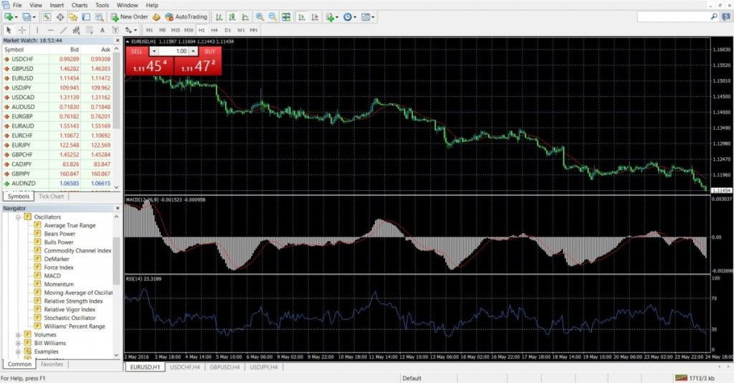This screenshot has height=383, width=734.
Task: Switch to the Tick Chart tab
Action: point(51,197)
